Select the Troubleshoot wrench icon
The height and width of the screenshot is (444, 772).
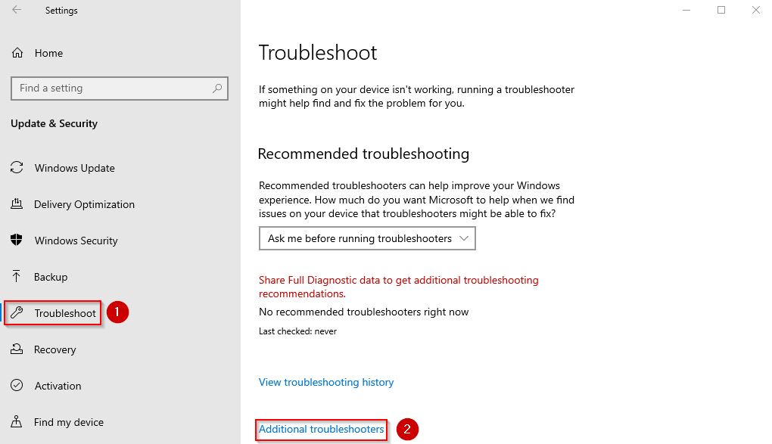[17, 312]
